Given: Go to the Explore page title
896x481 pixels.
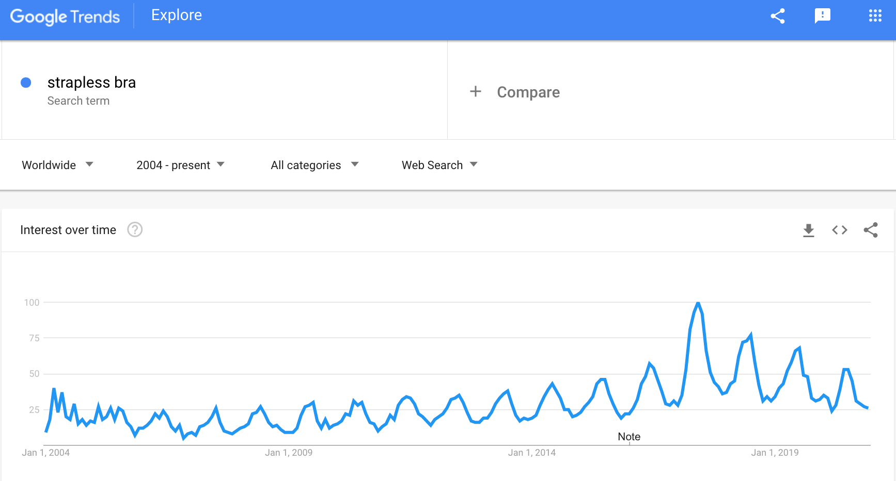Looking at the screenshot, I should point(177,15).
